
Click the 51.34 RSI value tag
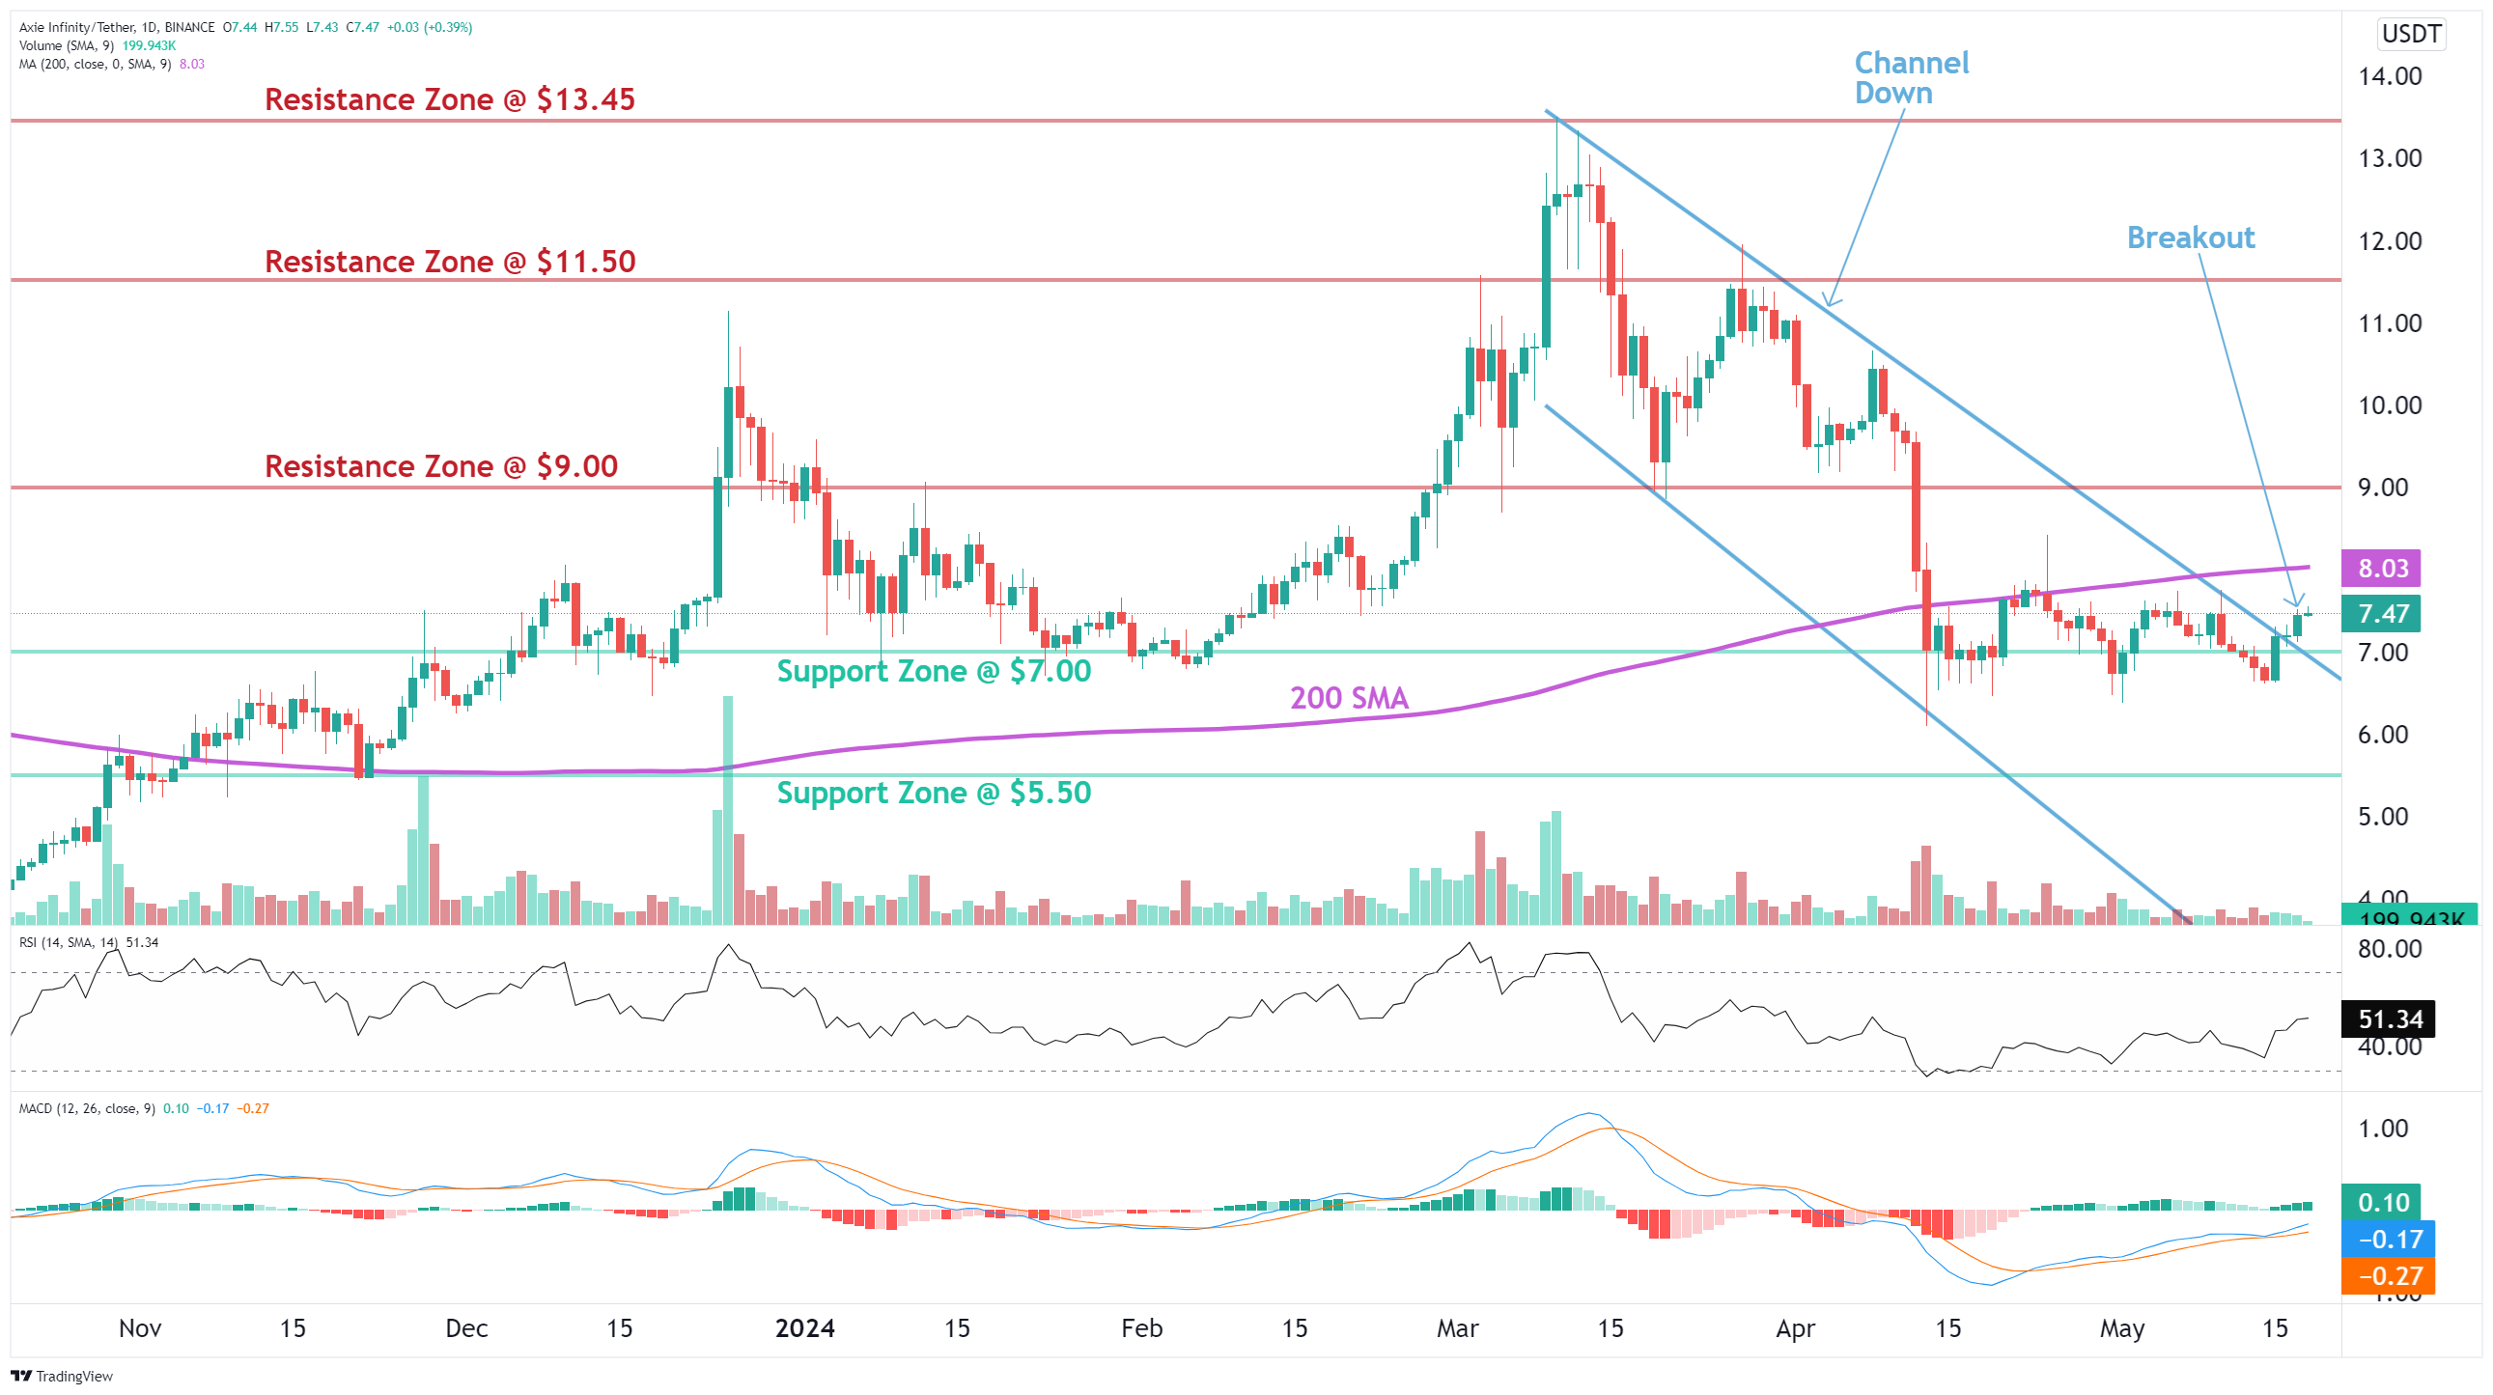pyautogui.click(x=2389, y=1018)
